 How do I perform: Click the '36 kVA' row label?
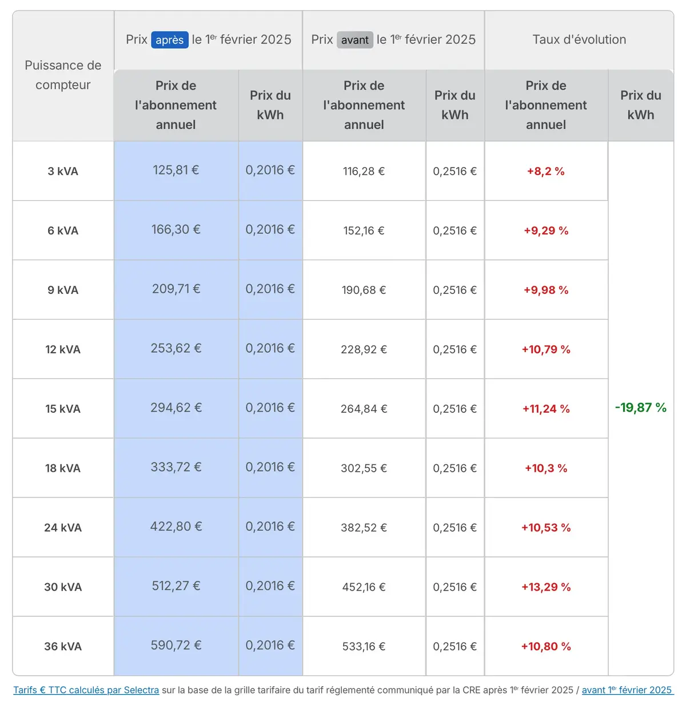coord(63,647)
